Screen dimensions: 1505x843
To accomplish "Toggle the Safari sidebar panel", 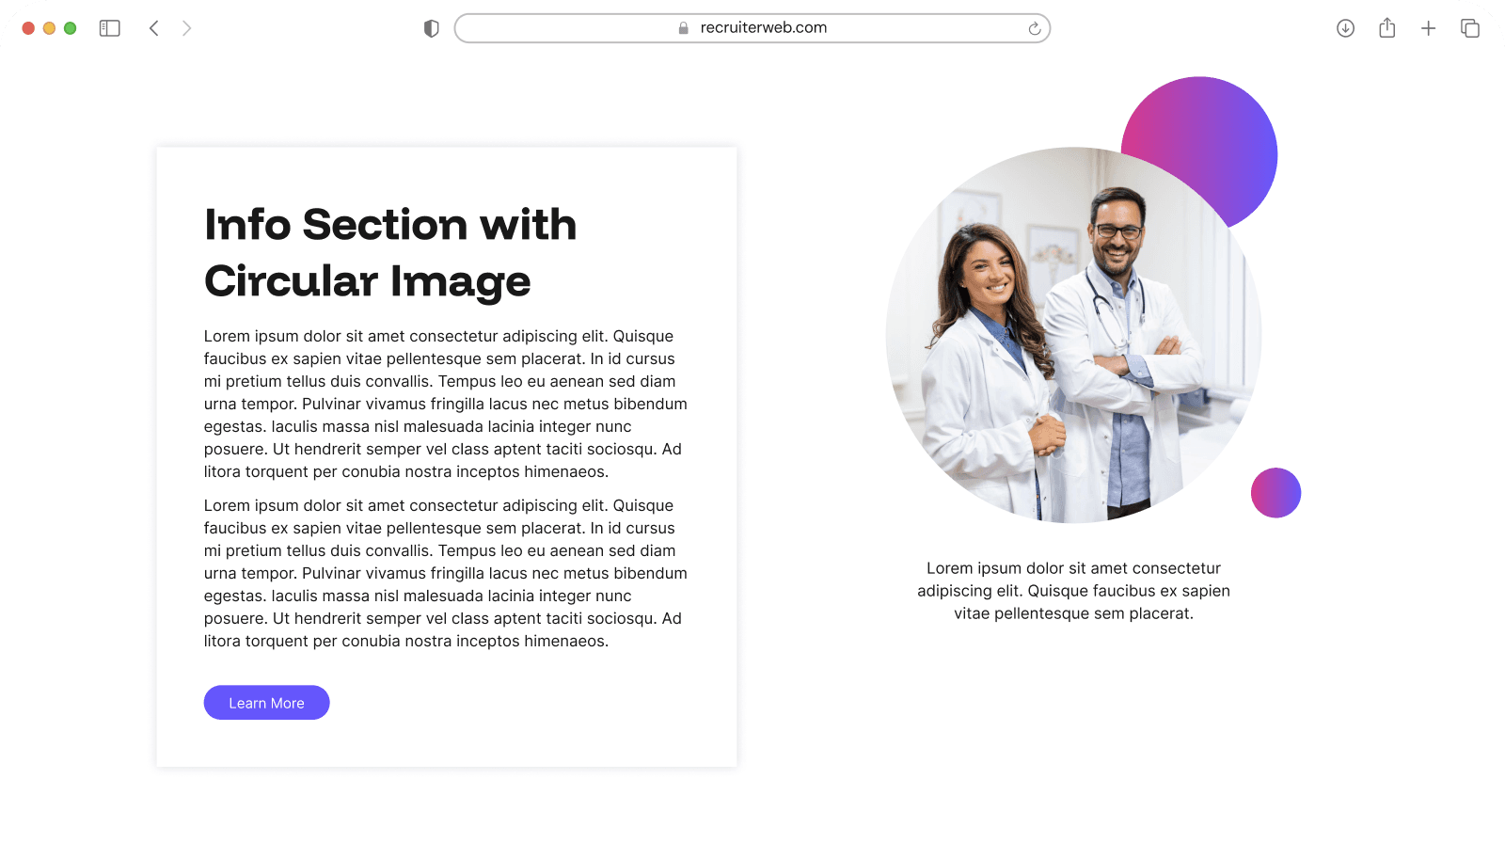I will (x=110, y=28).
